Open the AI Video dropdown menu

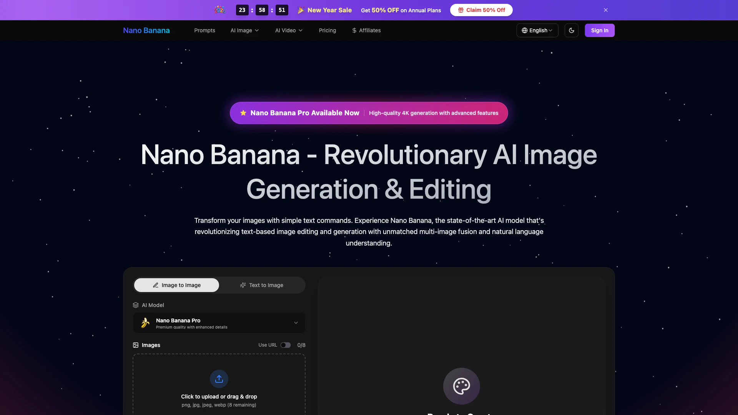point(289,30)
